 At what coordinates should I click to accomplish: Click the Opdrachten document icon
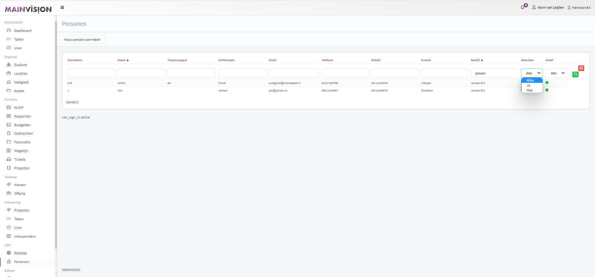click(9, 133)
